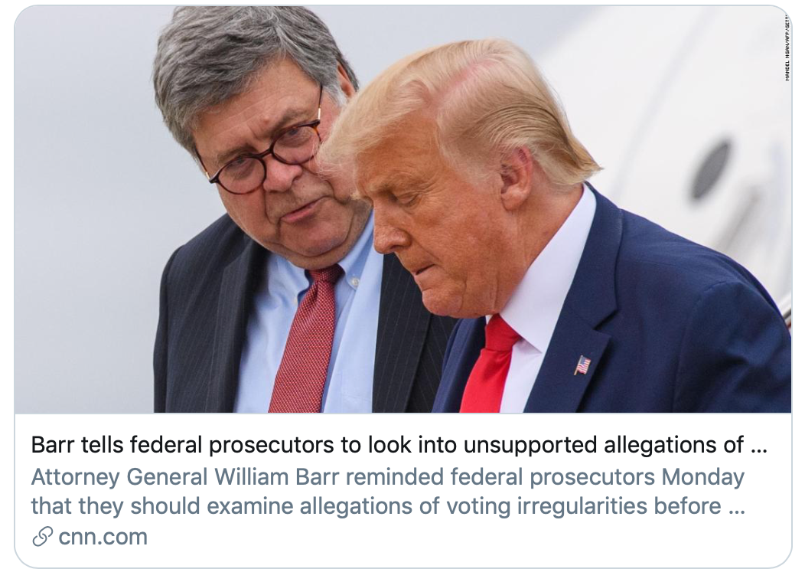Open the cnn.com source link
805x582 pixels.
(x=103, y=536)
